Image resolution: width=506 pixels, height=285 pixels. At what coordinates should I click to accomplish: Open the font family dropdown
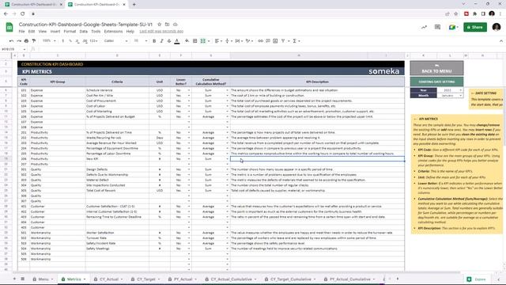(116, 41)
